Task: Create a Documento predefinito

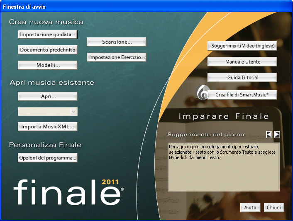Action: coord(48,50)
